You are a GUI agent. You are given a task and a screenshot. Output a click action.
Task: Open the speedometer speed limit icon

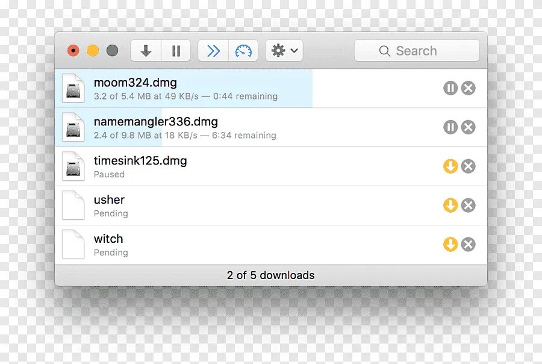click(243, 51)
